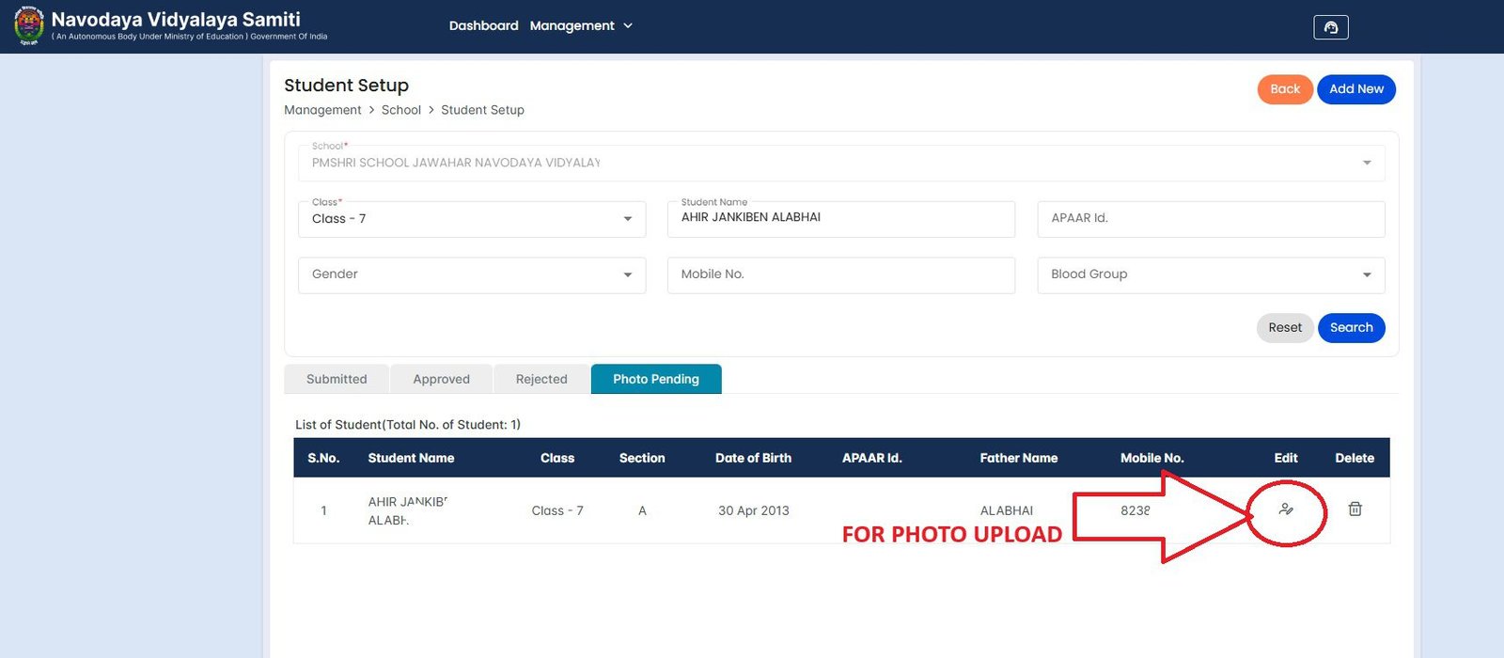Open the School dropdown
The width and height of the screenshot is (1504, 658).
click(841, 163)
